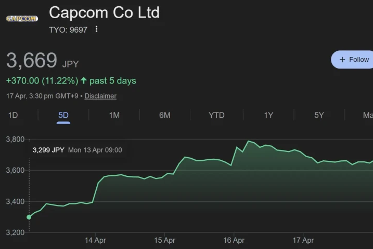Click the chart's highest peak near 16 Apr
This screenshot has width=373, height=249.
pyautogui.click(x=249, y=141)
